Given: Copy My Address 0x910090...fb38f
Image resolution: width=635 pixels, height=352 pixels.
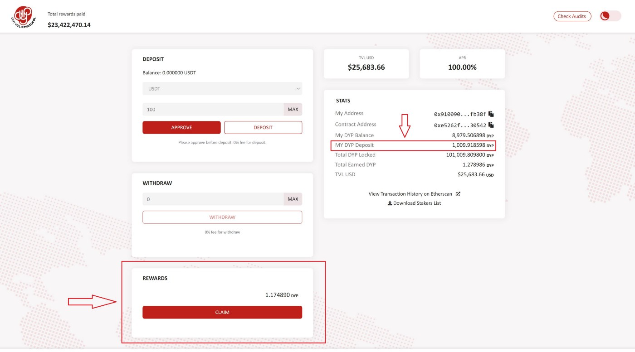Looking at the screenshot, I should [491, 114].
